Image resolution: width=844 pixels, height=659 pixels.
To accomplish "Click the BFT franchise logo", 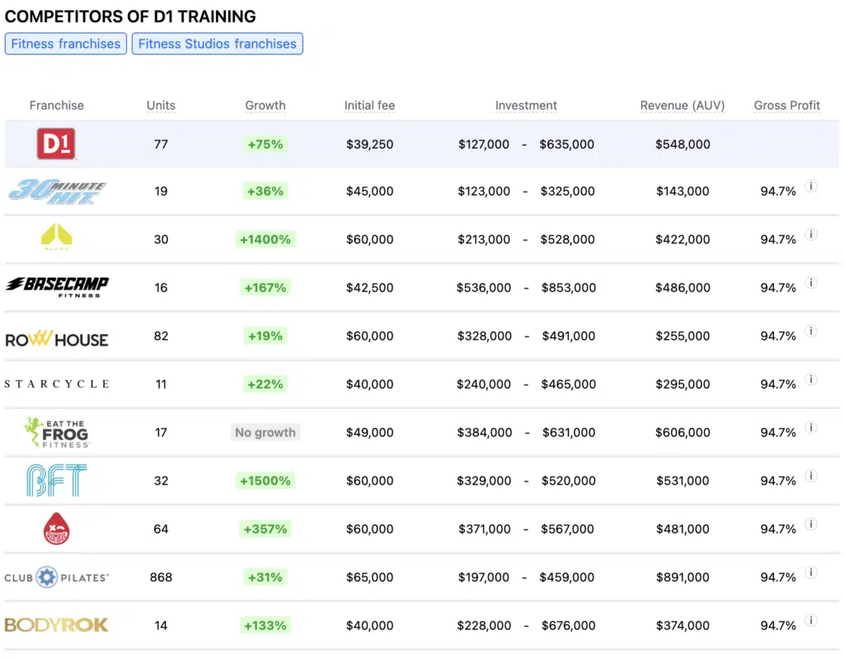I will (x=56, y=480).
